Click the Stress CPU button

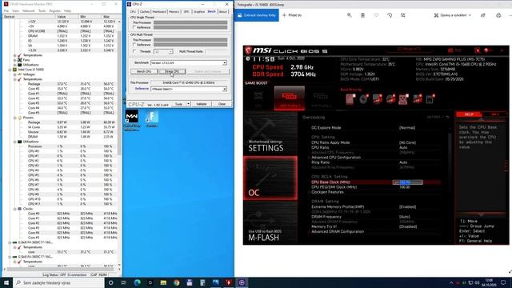click(172, 71)
